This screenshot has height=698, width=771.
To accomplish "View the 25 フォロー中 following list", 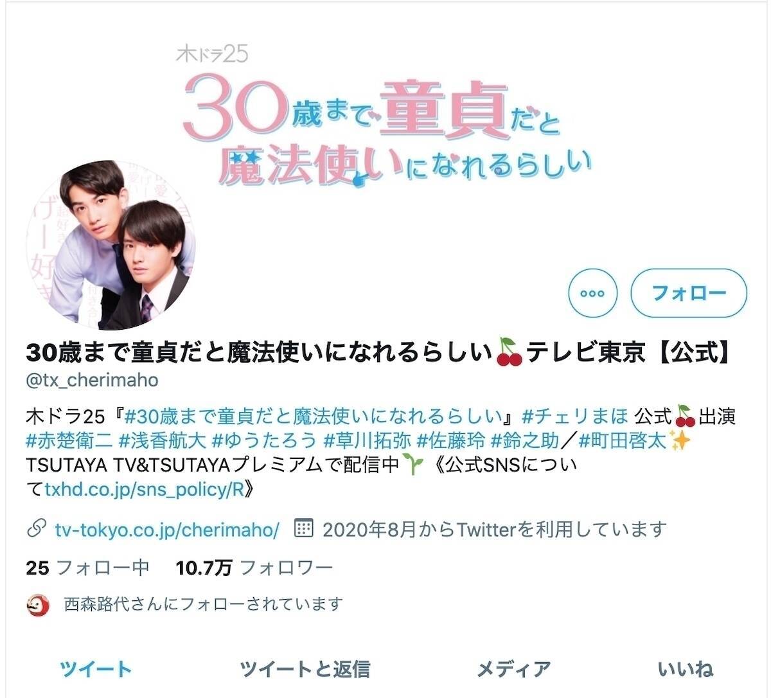I will point(87,568).
